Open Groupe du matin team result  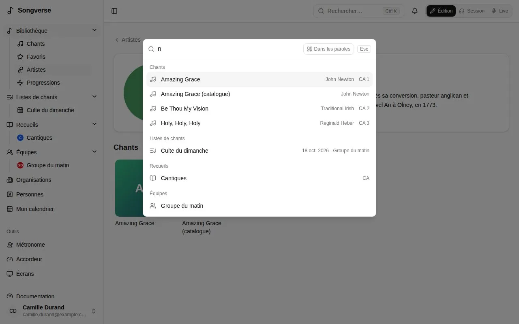(259, 206)
